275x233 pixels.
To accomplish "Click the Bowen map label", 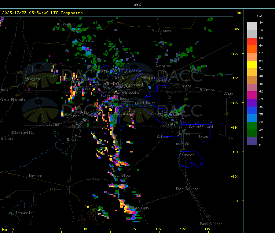I will click(203, 137).
